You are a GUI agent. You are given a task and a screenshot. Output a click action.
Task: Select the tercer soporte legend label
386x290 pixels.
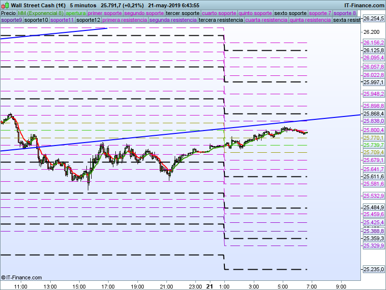(183, 14)
